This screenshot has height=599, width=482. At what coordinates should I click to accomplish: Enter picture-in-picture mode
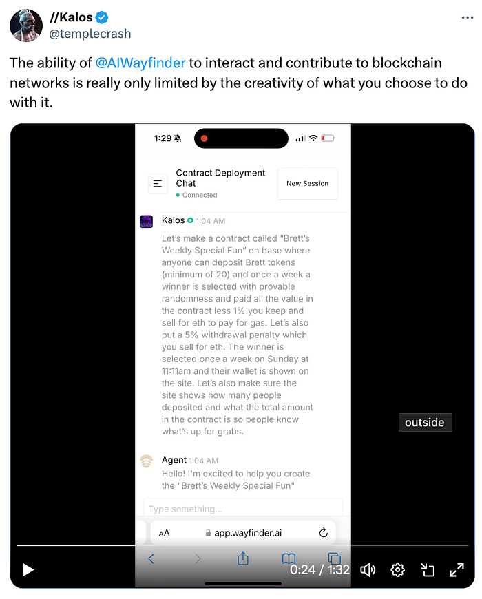click(x=428, y=569)
